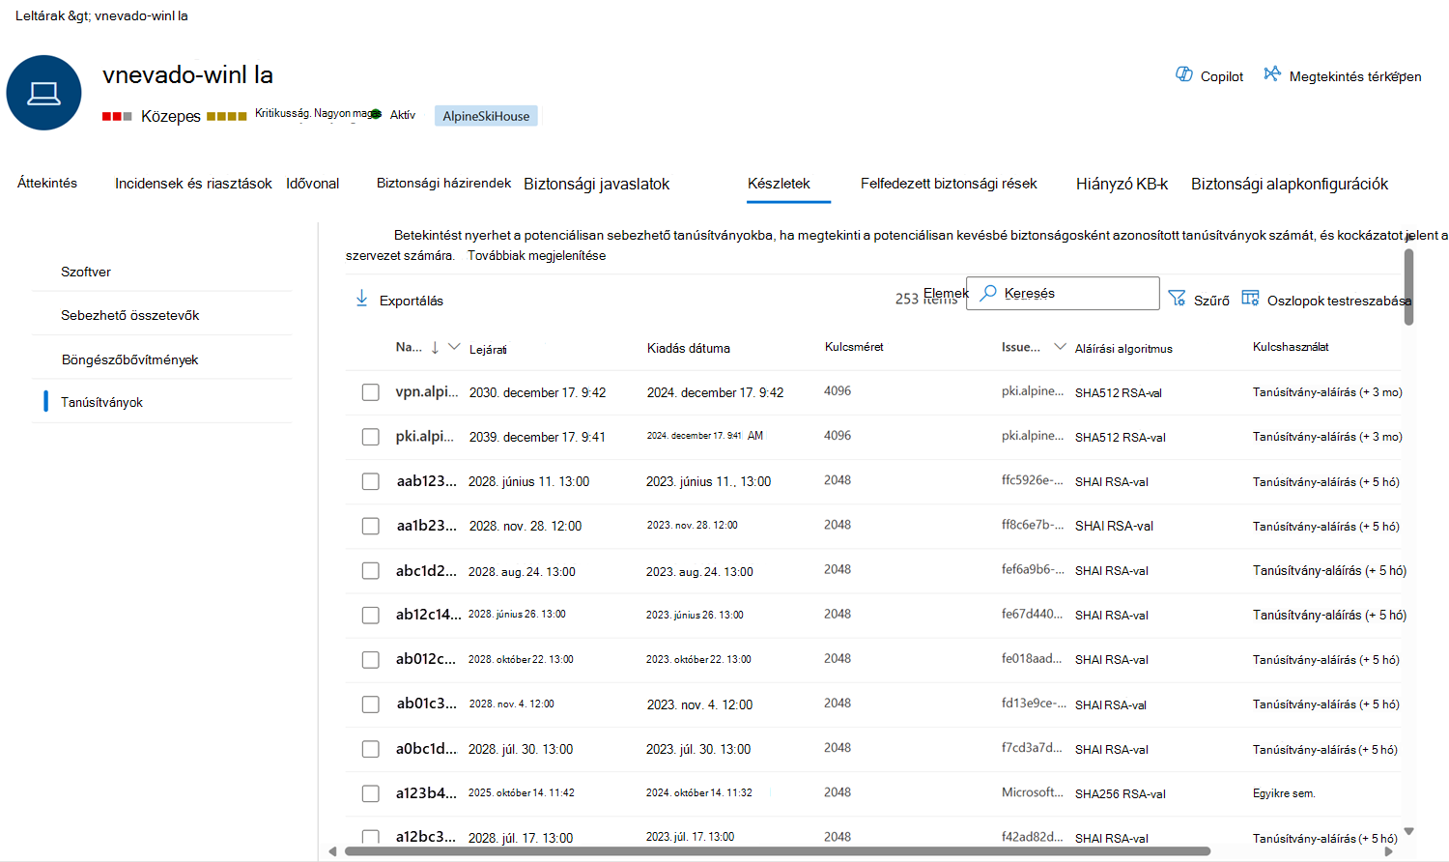Select the Készletek tab
Image resolution: width=1449 pixels, height=862 pixels.
(779, 184)
